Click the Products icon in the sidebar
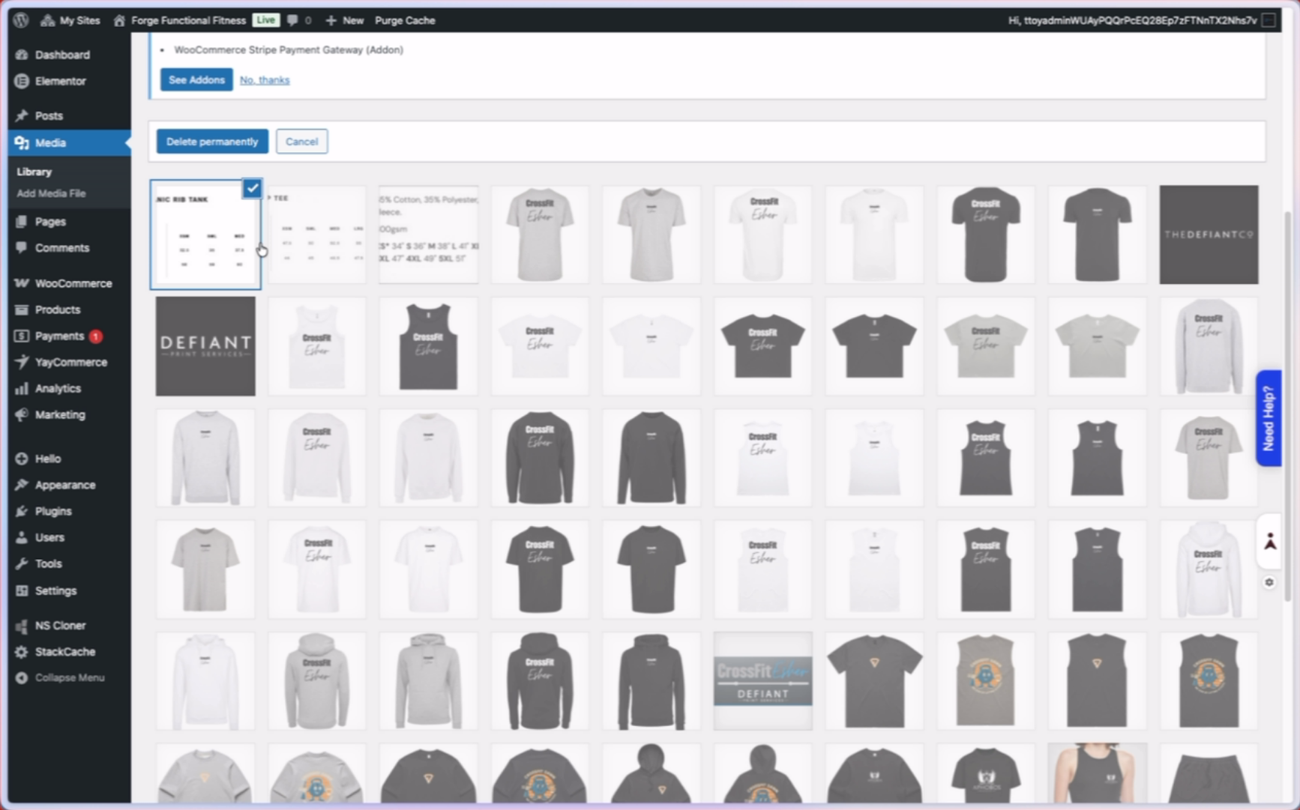The image size is (1300, 810). click(22, 309)
